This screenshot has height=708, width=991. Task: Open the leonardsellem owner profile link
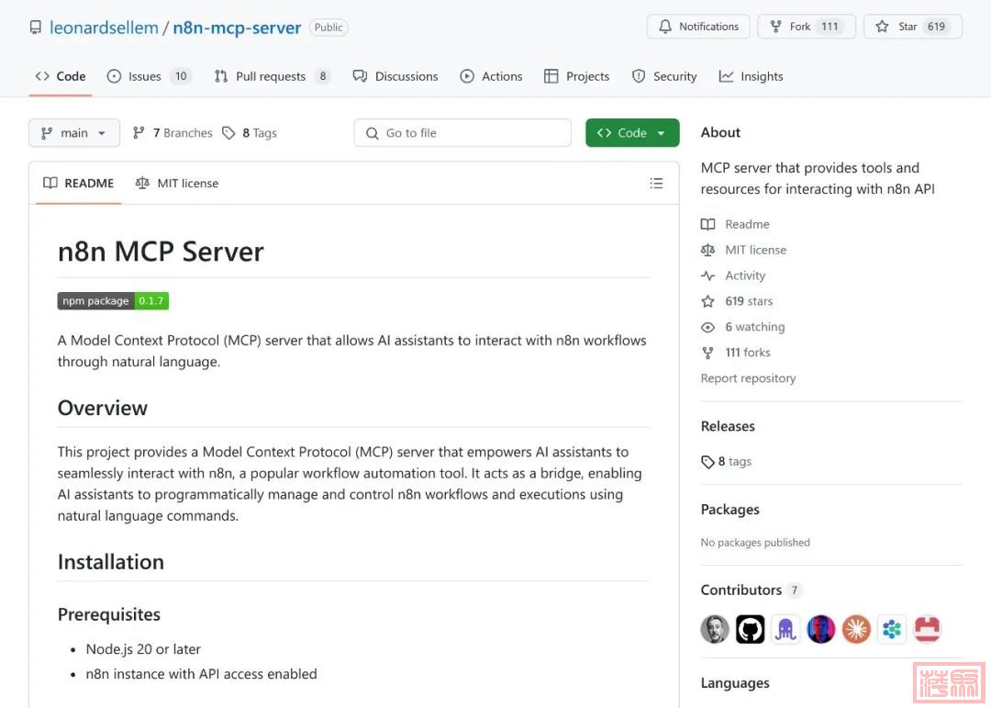pos(104,28)
